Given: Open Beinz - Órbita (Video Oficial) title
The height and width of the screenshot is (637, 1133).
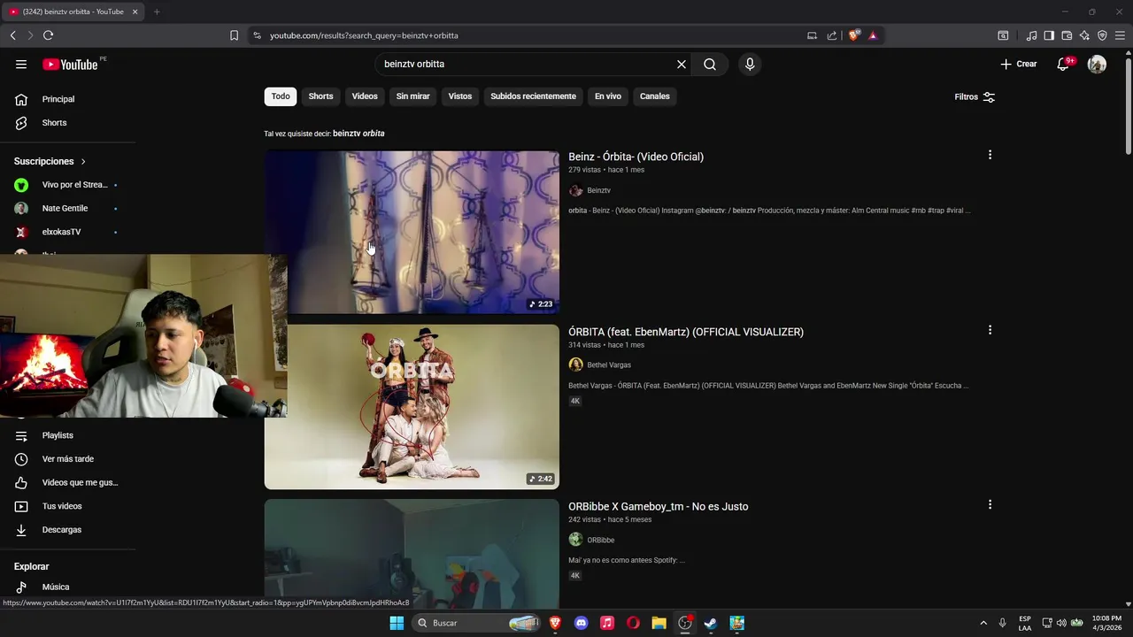Looking at the screenshot, I should (636, 157).
